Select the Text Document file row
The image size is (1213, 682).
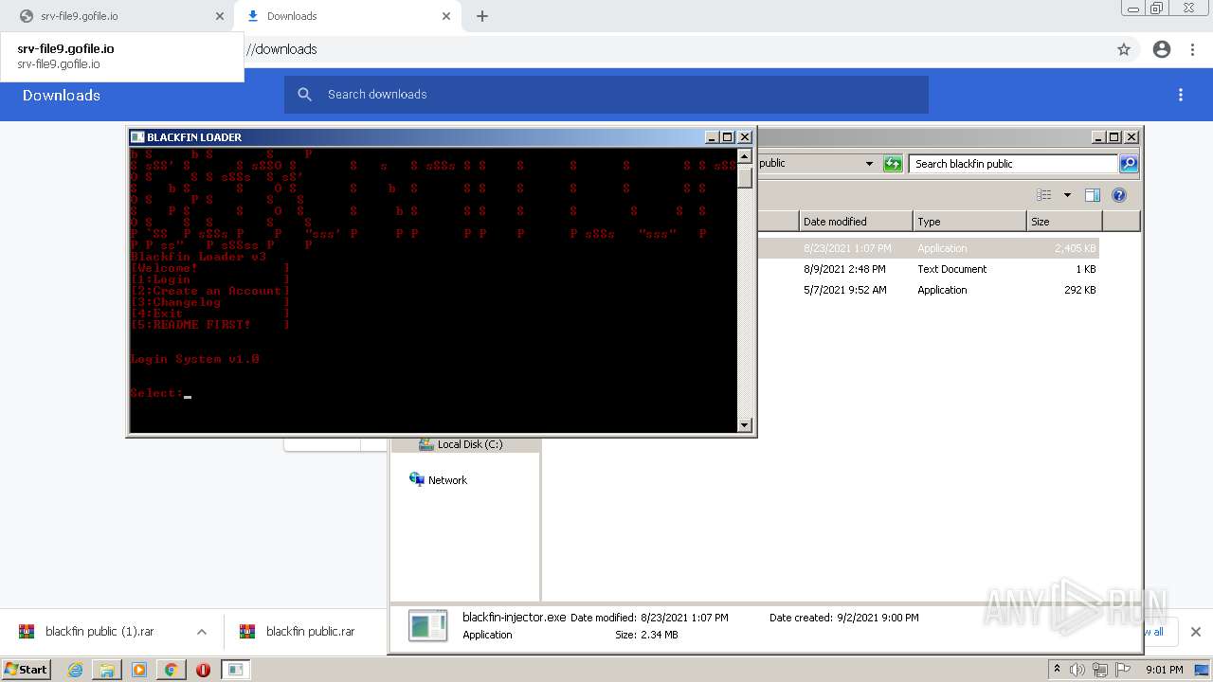click(x=929, y=269)
